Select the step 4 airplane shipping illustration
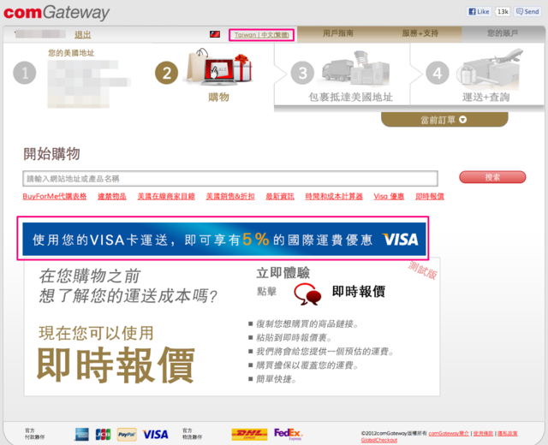The image size is (548, 445). pyautogui.click(x=490, y=68)
